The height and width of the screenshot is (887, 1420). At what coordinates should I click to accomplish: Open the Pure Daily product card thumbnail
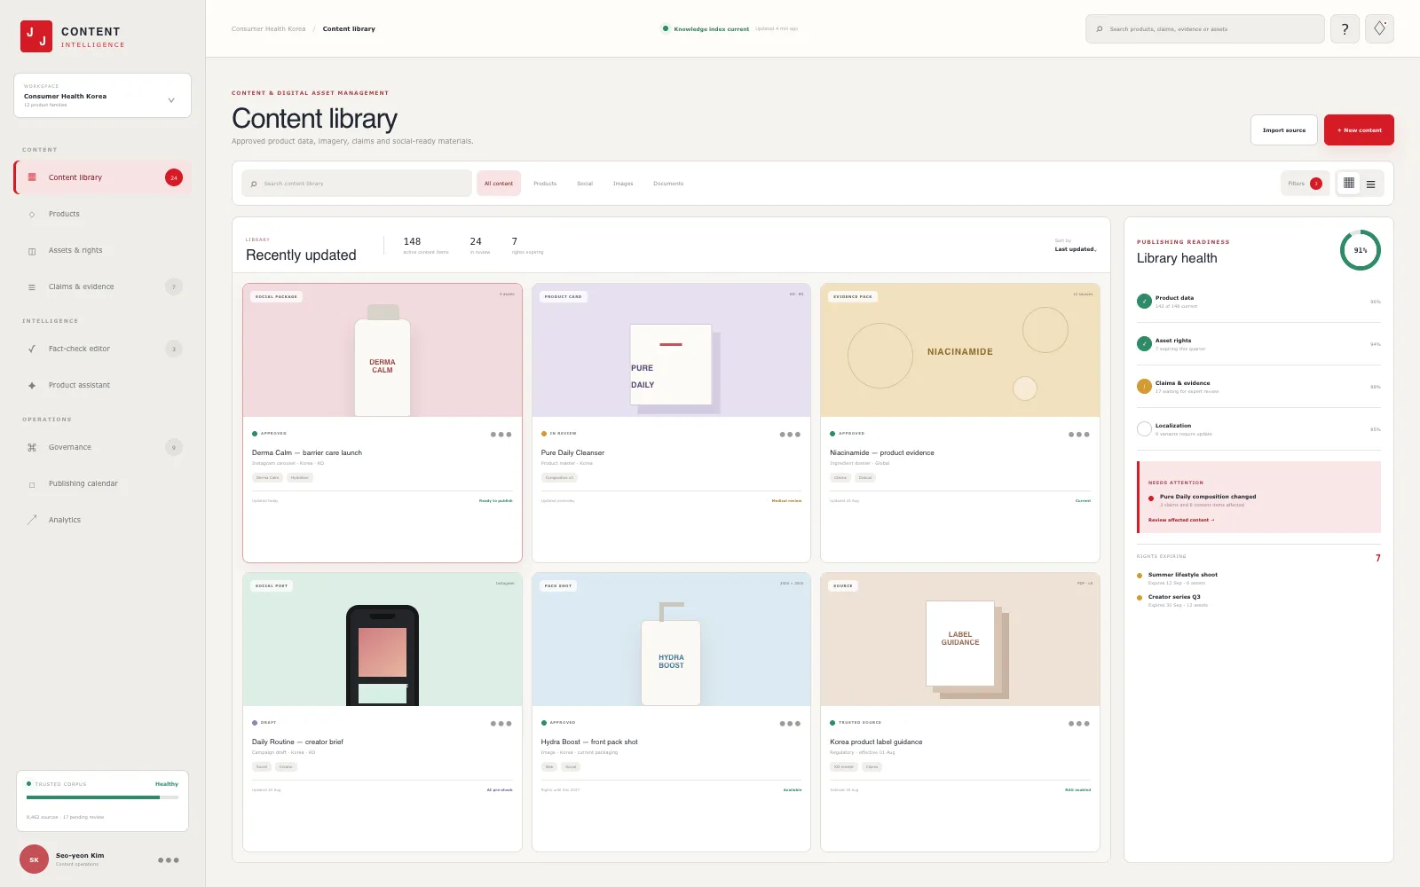(671, 350)
